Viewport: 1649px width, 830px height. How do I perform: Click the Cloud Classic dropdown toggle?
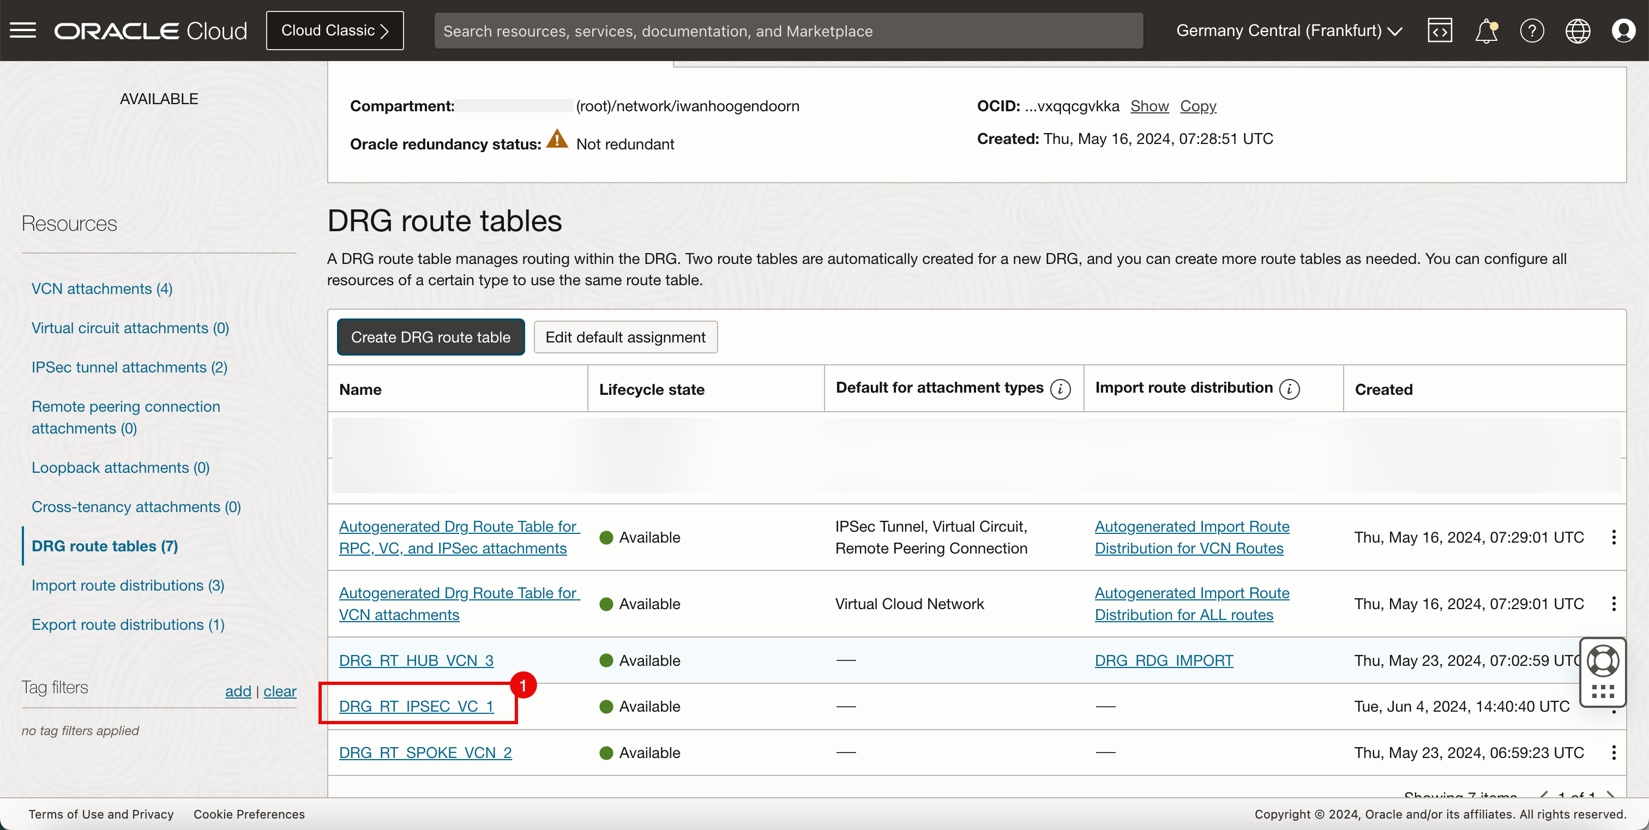point(334,29)
